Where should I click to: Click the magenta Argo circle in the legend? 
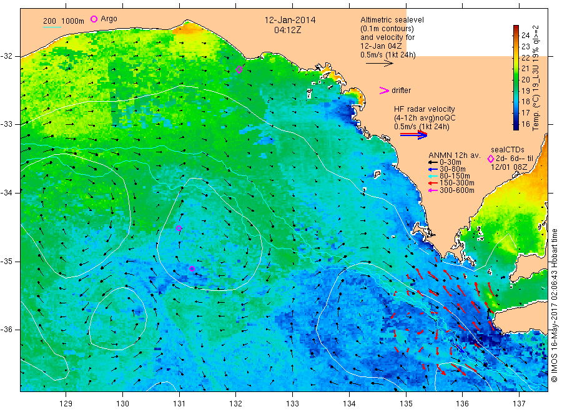point(94,19)
